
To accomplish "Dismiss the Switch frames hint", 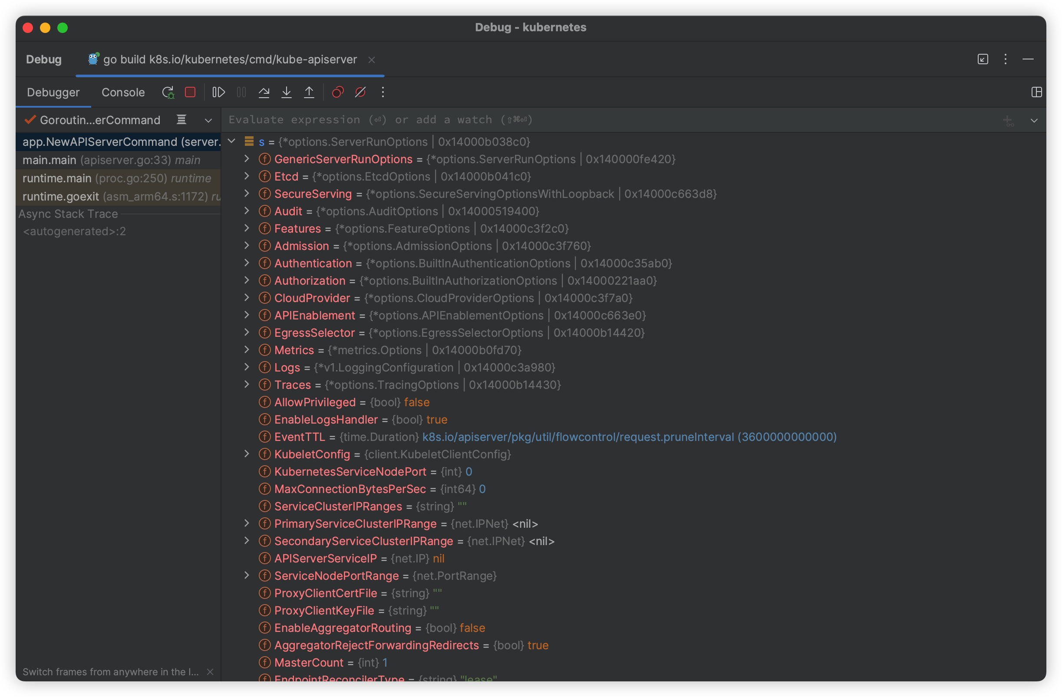I will pyautogui.click(x=210, y=672).
